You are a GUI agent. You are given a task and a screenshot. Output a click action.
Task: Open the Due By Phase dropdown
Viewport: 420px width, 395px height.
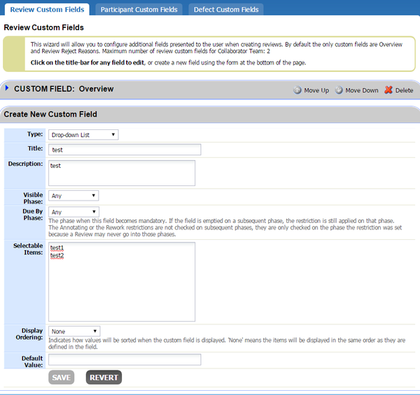pos(73,212)
